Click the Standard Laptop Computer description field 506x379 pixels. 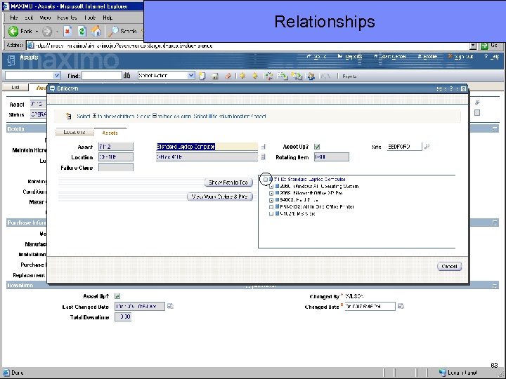[207, 147]
